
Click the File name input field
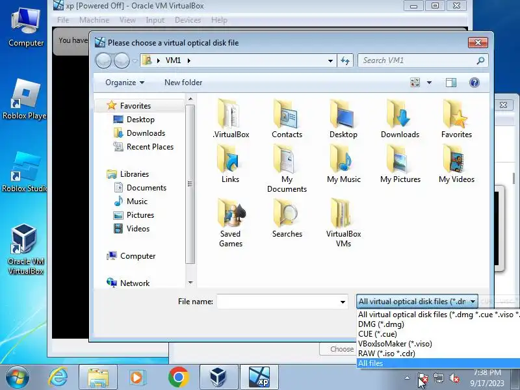click(x=278, y=302)
